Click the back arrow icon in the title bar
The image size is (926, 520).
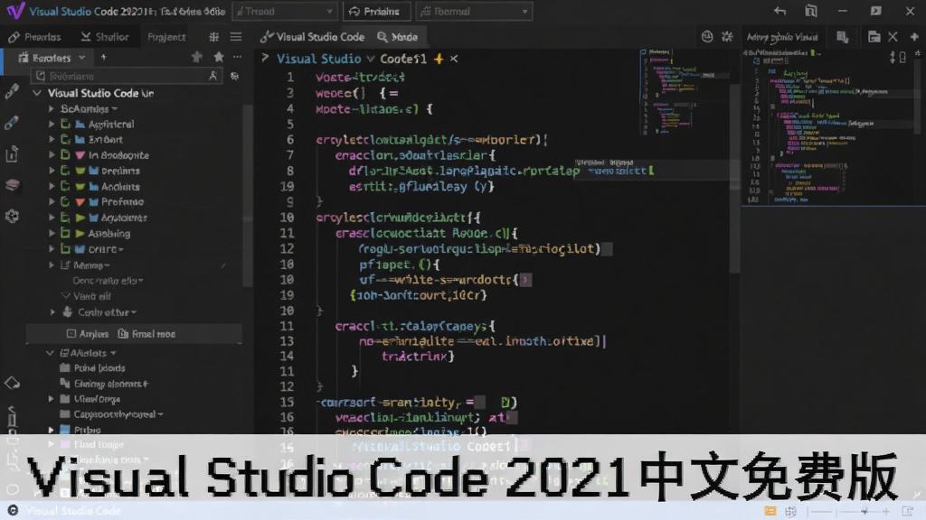point(780,11)
